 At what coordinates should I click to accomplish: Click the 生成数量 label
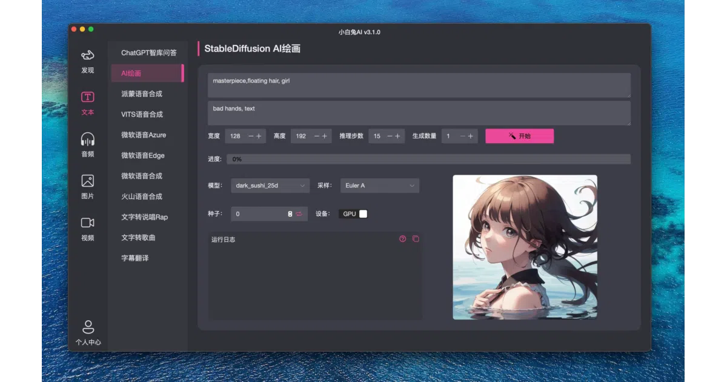(424, 136)
